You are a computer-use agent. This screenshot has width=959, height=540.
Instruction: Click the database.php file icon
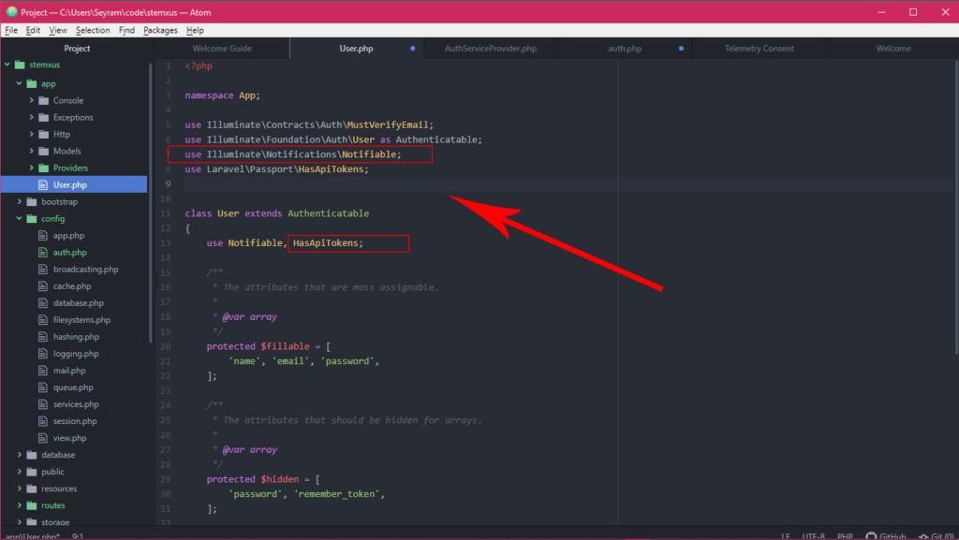point(44,303)
